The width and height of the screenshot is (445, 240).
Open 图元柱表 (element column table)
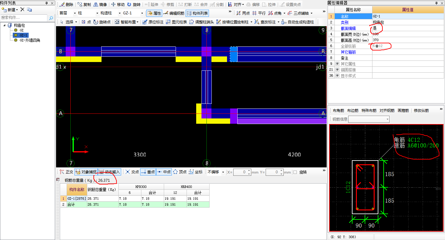click(x=177, y=22)
